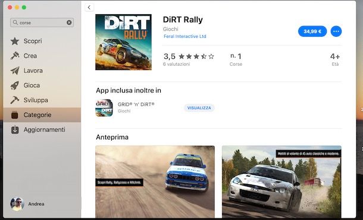This screenshot has width=363, height=220.
Task: Click the Andrea account name
Action: [x=36, y=204]
